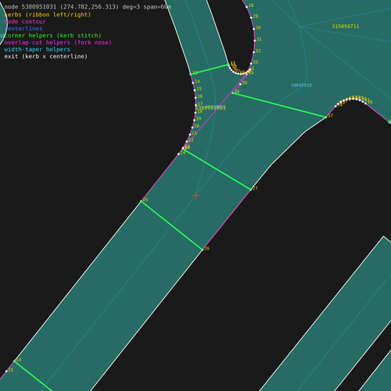Click the green helper line ending at 27
This screenshot has height=391, width=391.
[x=217, y=169]
